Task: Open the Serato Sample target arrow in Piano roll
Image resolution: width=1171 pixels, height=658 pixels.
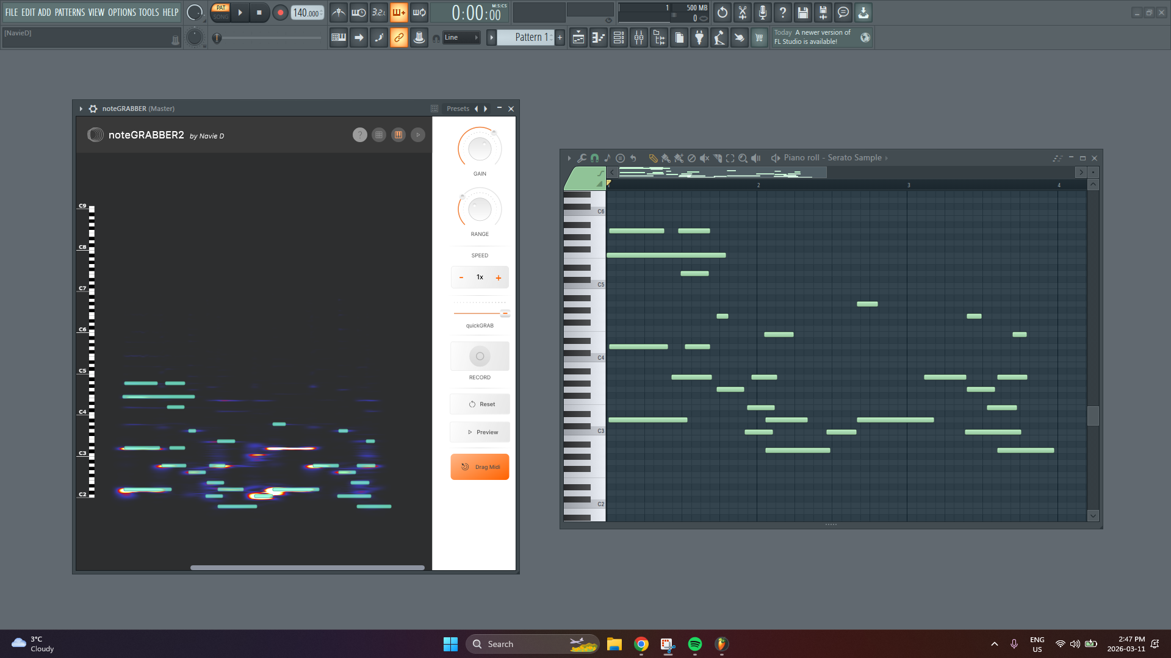Action: coord(887,158)
